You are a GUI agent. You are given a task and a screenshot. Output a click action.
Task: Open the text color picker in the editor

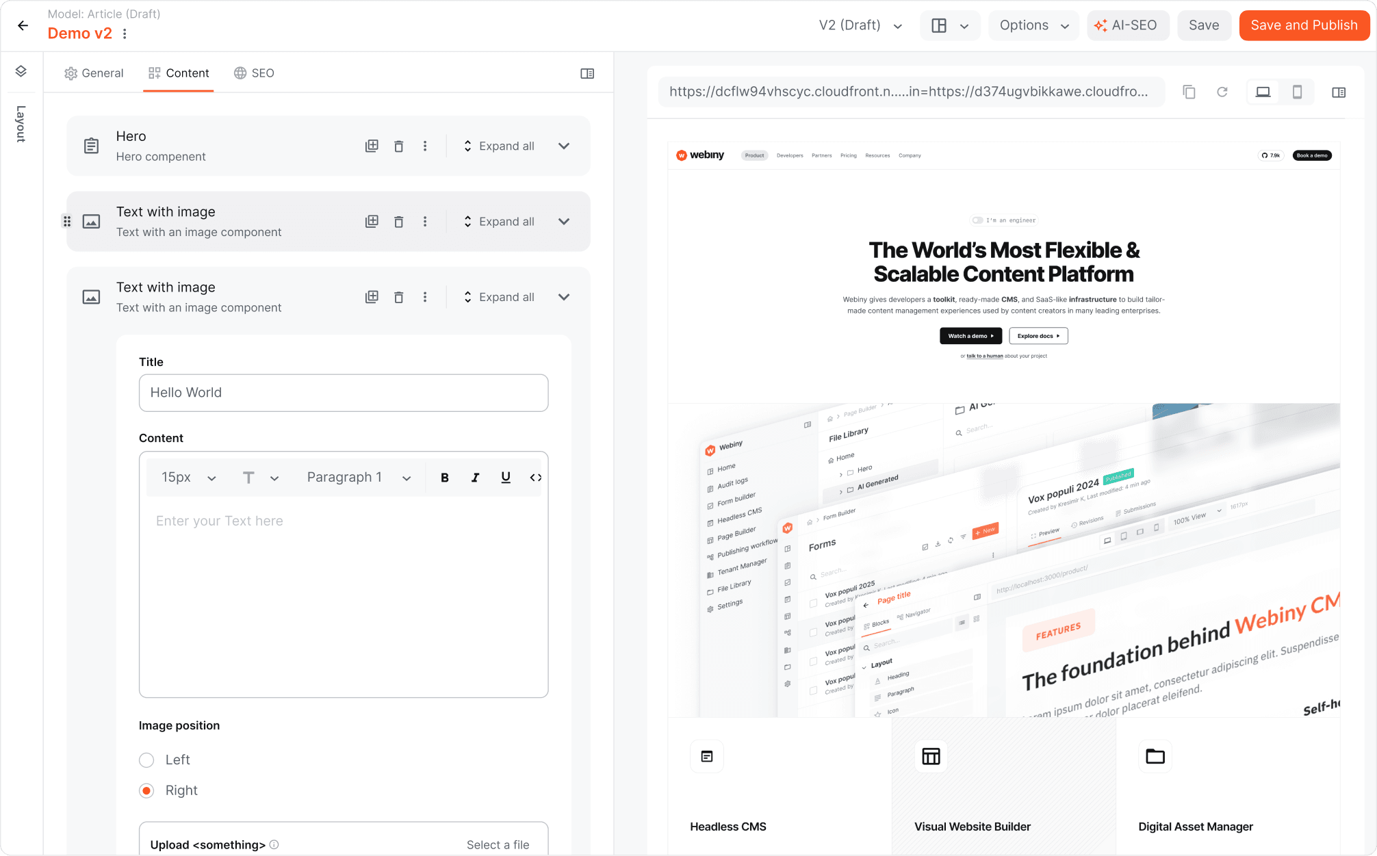tap(259, 477)
